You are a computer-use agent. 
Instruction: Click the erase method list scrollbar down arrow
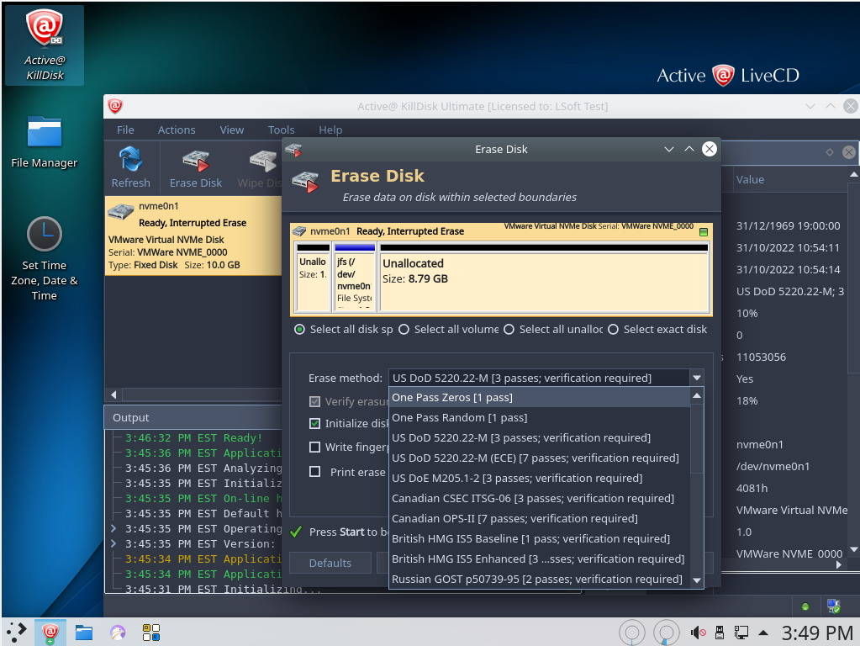pyautogui.click(x=696, y=580)
